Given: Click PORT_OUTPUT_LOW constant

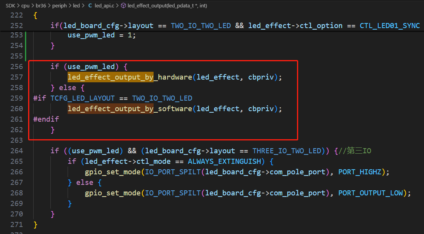Looking at the screenshot, I should (x=371, y=193).
